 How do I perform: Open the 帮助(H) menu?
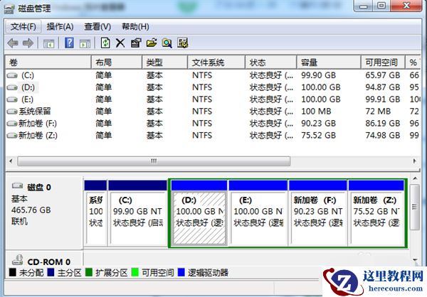[135, 27]
